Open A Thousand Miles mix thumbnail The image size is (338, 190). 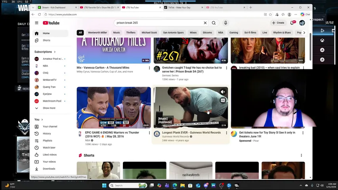tap(114, 50)
